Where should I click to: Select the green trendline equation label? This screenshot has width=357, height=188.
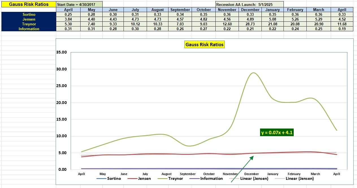[x=277, y=132]
